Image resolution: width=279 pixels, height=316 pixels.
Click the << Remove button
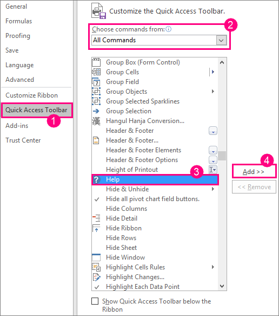pos(254,187)
